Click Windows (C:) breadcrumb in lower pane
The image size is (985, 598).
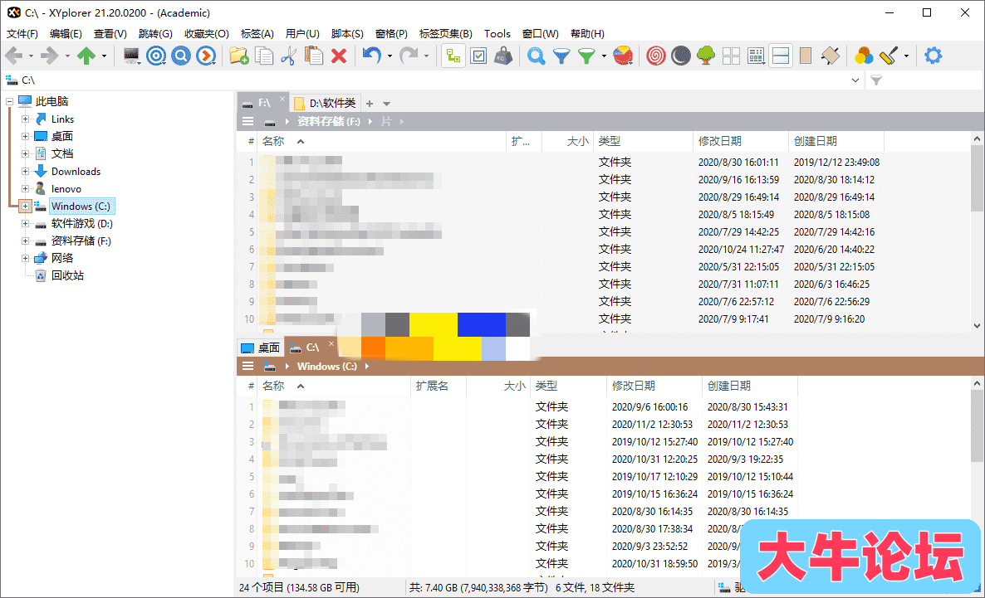click(326, 367)
